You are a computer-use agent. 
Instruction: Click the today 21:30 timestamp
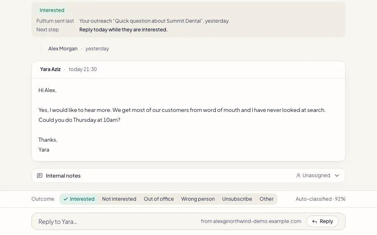tap(83, 69)
